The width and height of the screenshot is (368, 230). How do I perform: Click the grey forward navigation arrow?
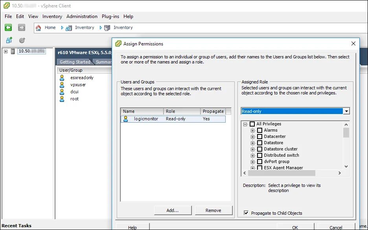[x=22, y=27]
